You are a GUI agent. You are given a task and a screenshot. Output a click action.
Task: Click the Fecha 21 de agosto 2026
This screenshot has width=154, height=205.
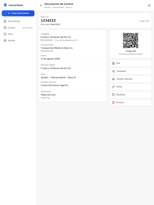click(50, 59)
